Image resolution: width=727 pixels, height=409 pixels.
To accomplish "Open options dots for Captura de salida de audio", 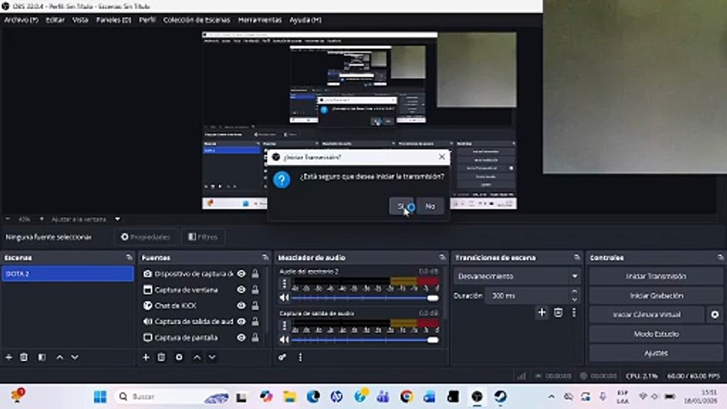I will pyautogui.click(x=285, y=325).
